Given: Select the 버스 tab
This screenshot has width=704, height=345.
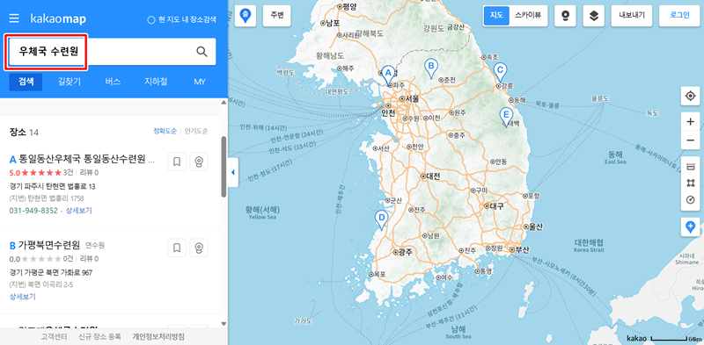Looking at the screenshot, I should 113,82.
